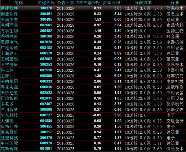Click capital reserve 4.87 for 胜宏科技
The height and width of the screenshot is (152, 186).
pos(118,138)
